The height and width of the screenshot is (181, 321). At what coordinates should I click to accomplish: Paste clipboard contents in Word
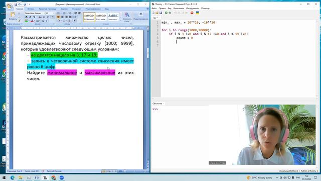tap(13, 16)
